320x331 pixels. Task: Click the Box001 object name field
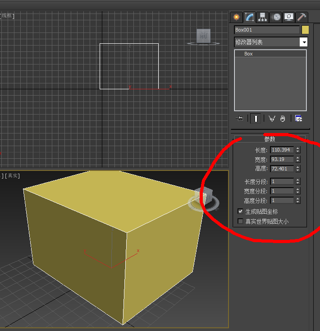tap(267, 30)
